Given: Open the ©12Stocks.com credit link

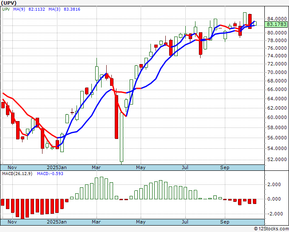Looking at the screenshot, I should [271, 229].
